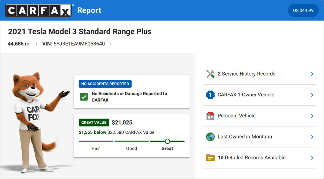Click the VIN number 5YJ3E1EA9MF058640
324x179 pixels.
tap(79, 44)
